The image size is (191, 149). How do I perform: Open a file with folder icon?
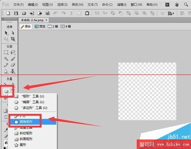click(24, 13)
